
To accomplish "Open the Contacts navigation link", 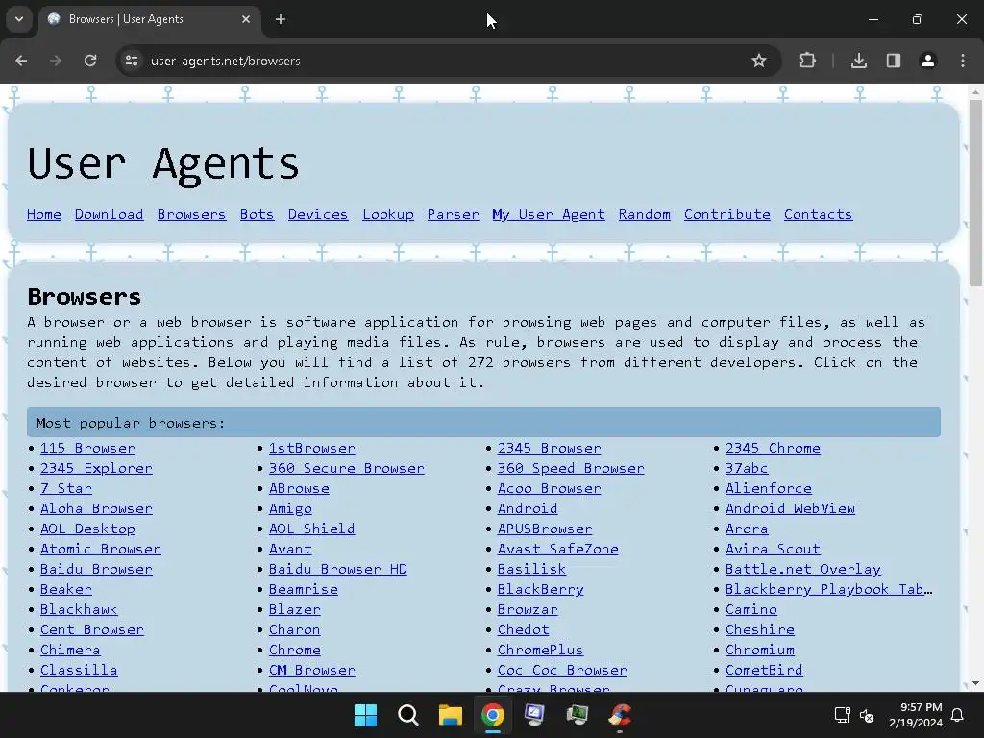I will [x=819, y=214].
